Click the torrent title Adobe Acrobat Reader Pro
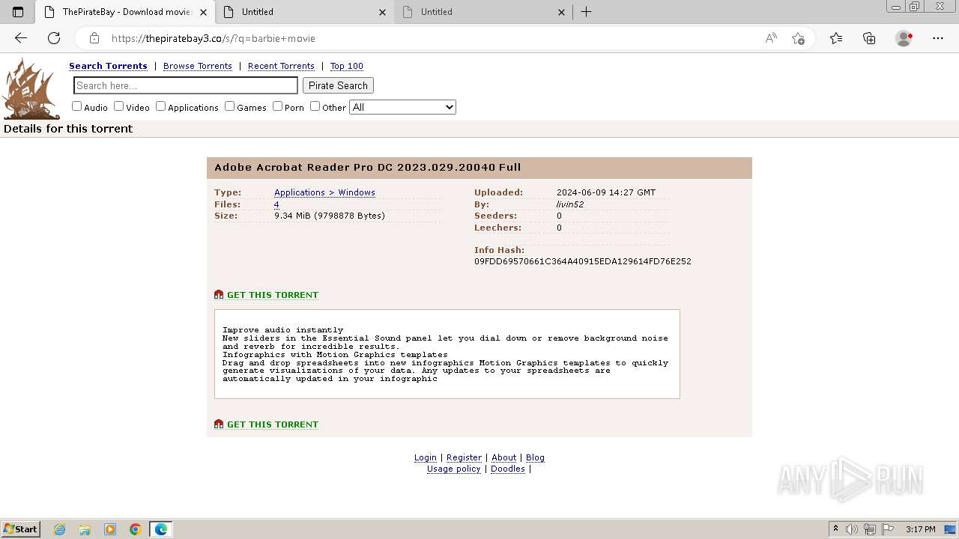This screenshot has height=539, width=959. 368,168
